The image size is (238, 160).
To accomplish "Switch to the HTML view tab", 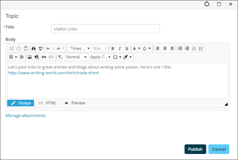I will click(47, 103).
